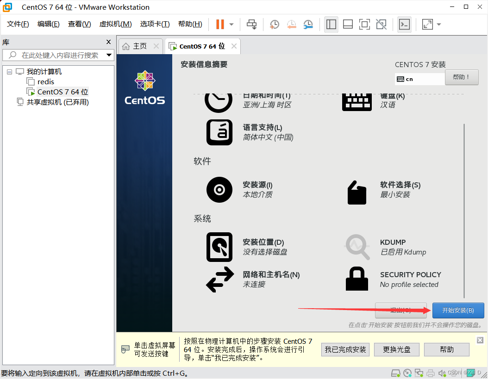The width and height of the screenshot is (488, 379).
Task: Click the virtual printer icon in status bar
Action: pyautogui.click(x=430, y=372)
